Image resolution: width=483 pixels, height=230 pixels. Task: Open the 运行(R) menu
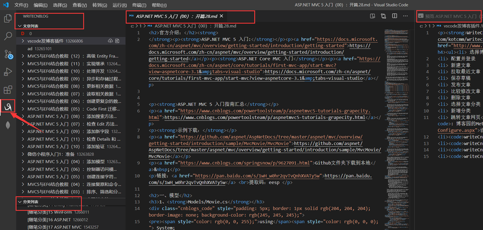click(x=120, y=5)
